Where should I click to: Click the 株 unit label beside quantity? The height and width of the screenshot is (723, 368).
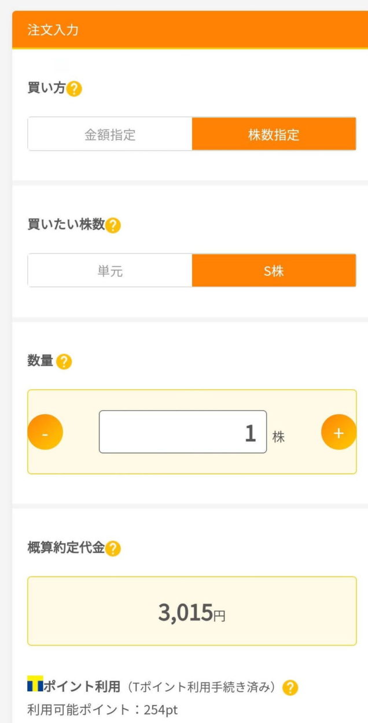[278, 437]
